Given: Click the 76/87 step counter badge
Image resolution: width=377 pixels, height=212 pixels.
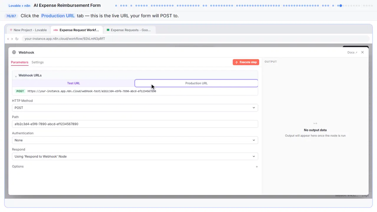Looking at the screenshot, I should point(11,16).
